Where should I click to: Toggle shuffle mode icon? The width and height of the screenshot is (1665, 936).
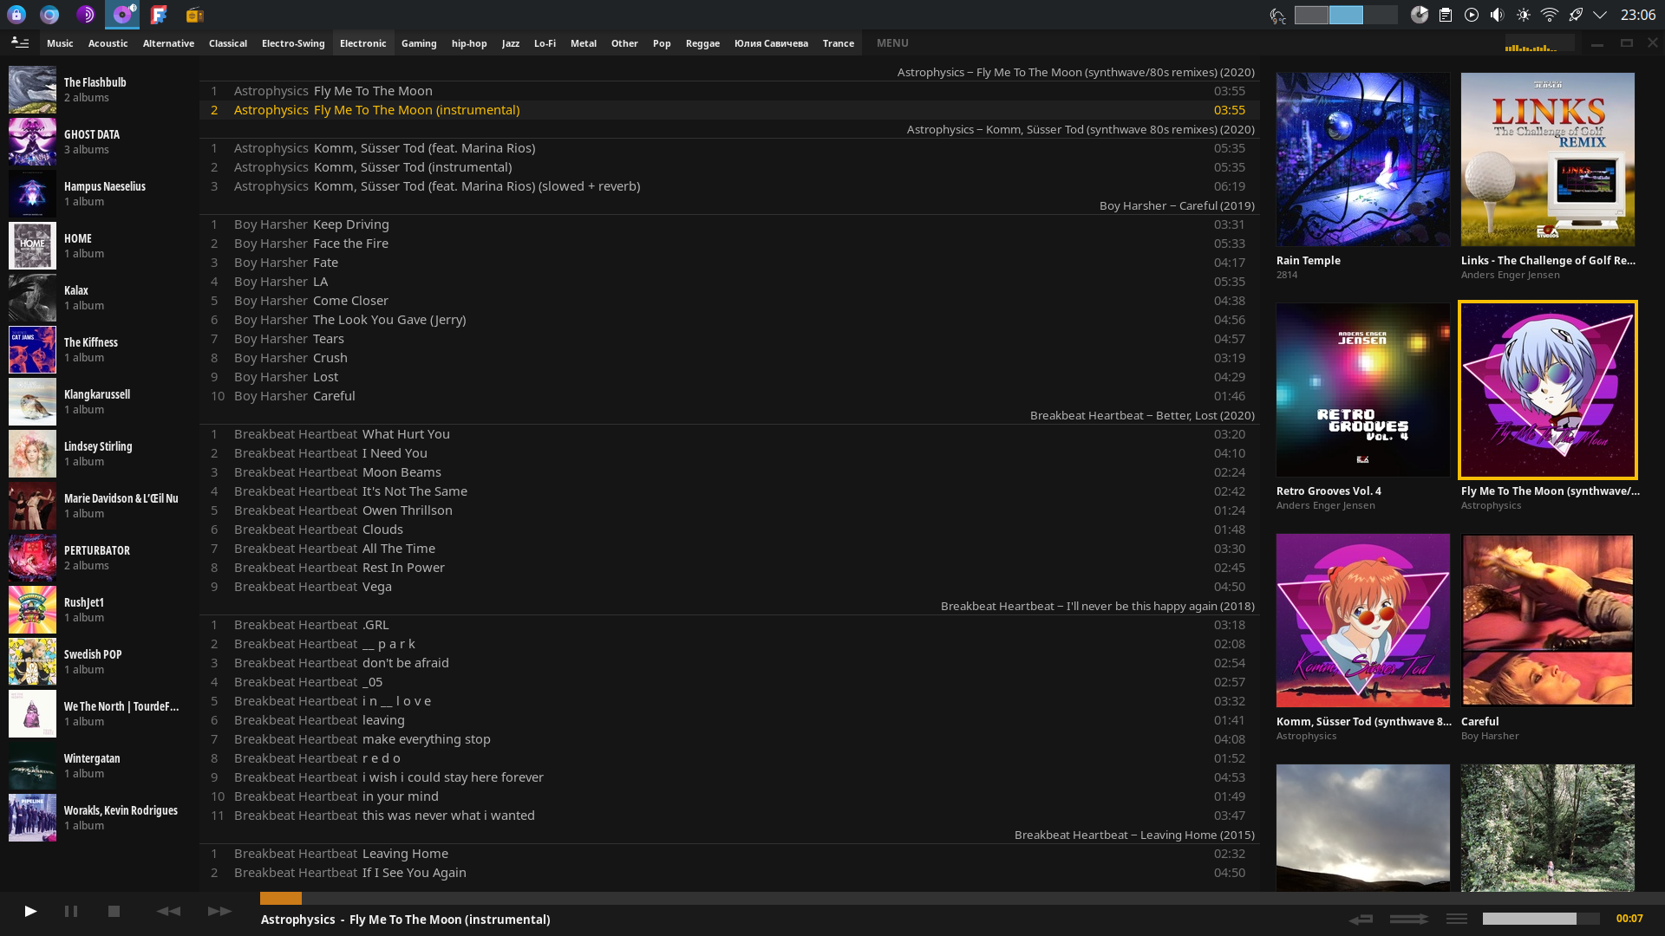click(x=1408, y=919)
